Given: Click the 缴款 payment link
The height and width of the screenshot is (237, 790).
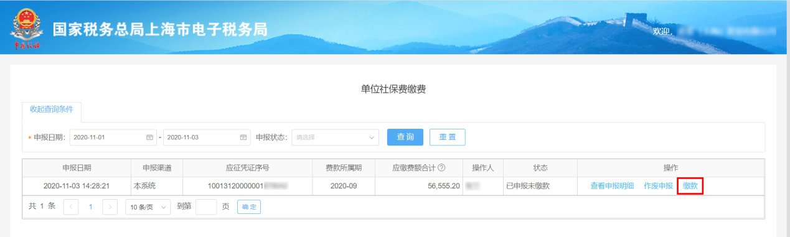Looking at the screenshot, I should pyautogui.click(x=690, y=186).
